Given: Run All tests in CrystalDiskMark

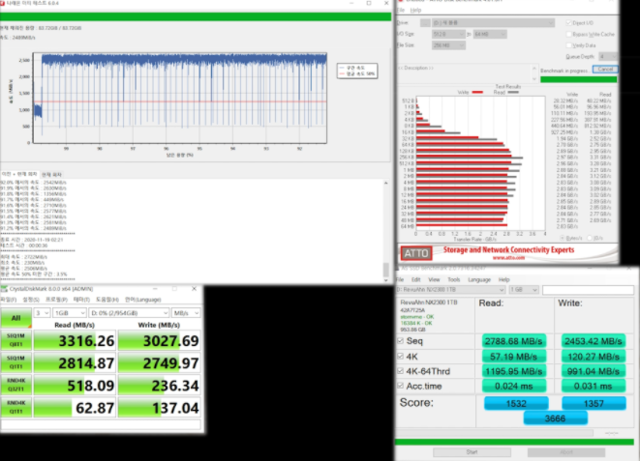Looking at the screenshot, I should (15, 318).
